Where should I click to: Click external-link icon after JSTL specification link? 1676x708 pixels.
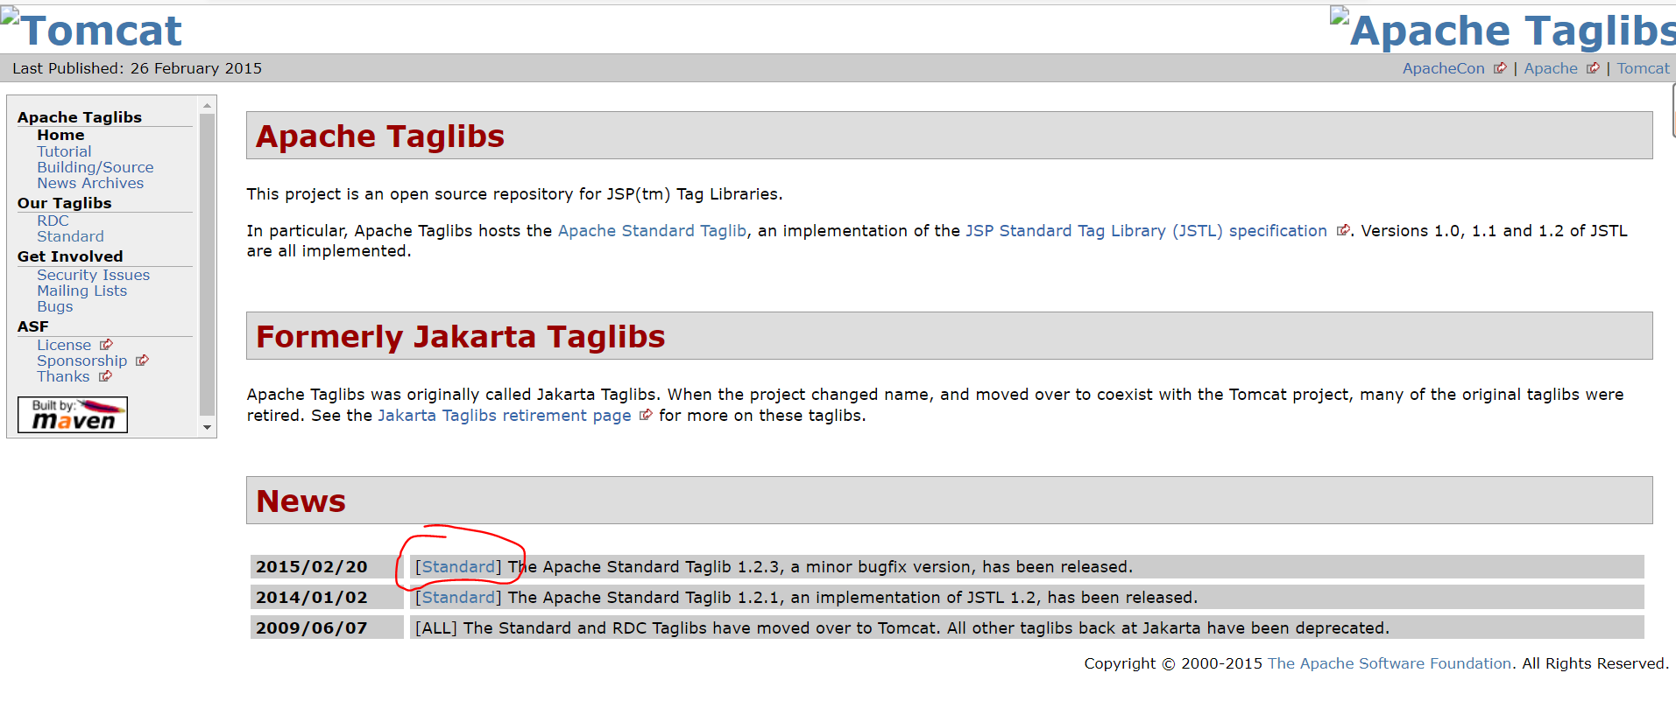click(1343, 231)
